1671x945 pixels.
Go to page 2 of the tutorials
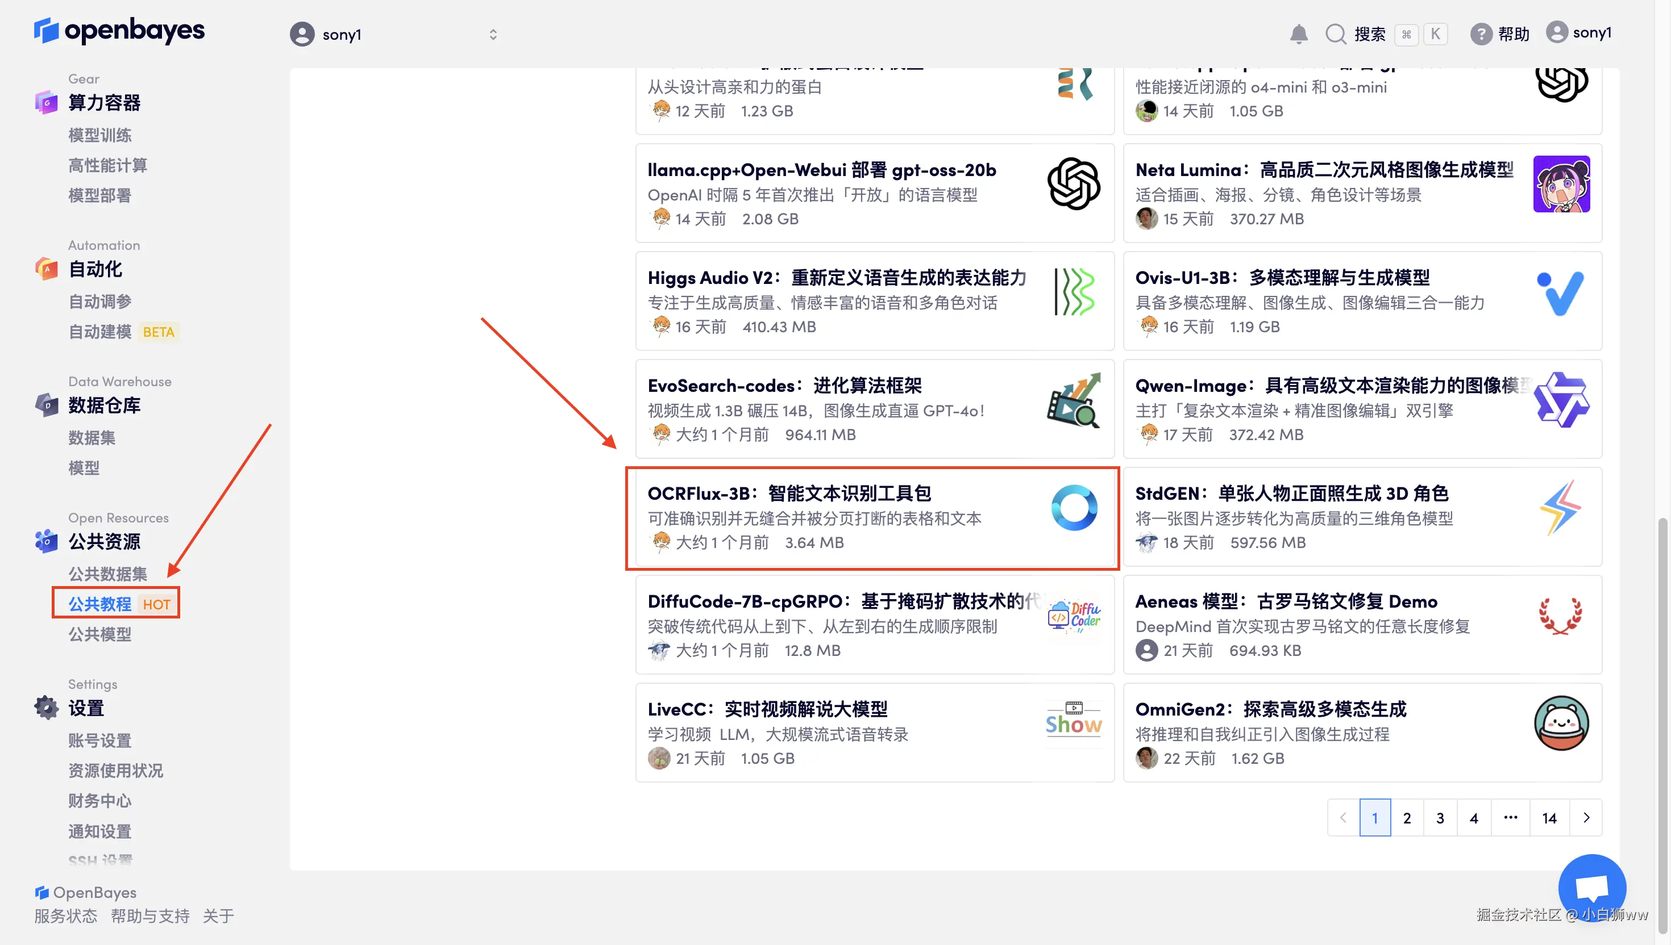(x=1407, y=818)
